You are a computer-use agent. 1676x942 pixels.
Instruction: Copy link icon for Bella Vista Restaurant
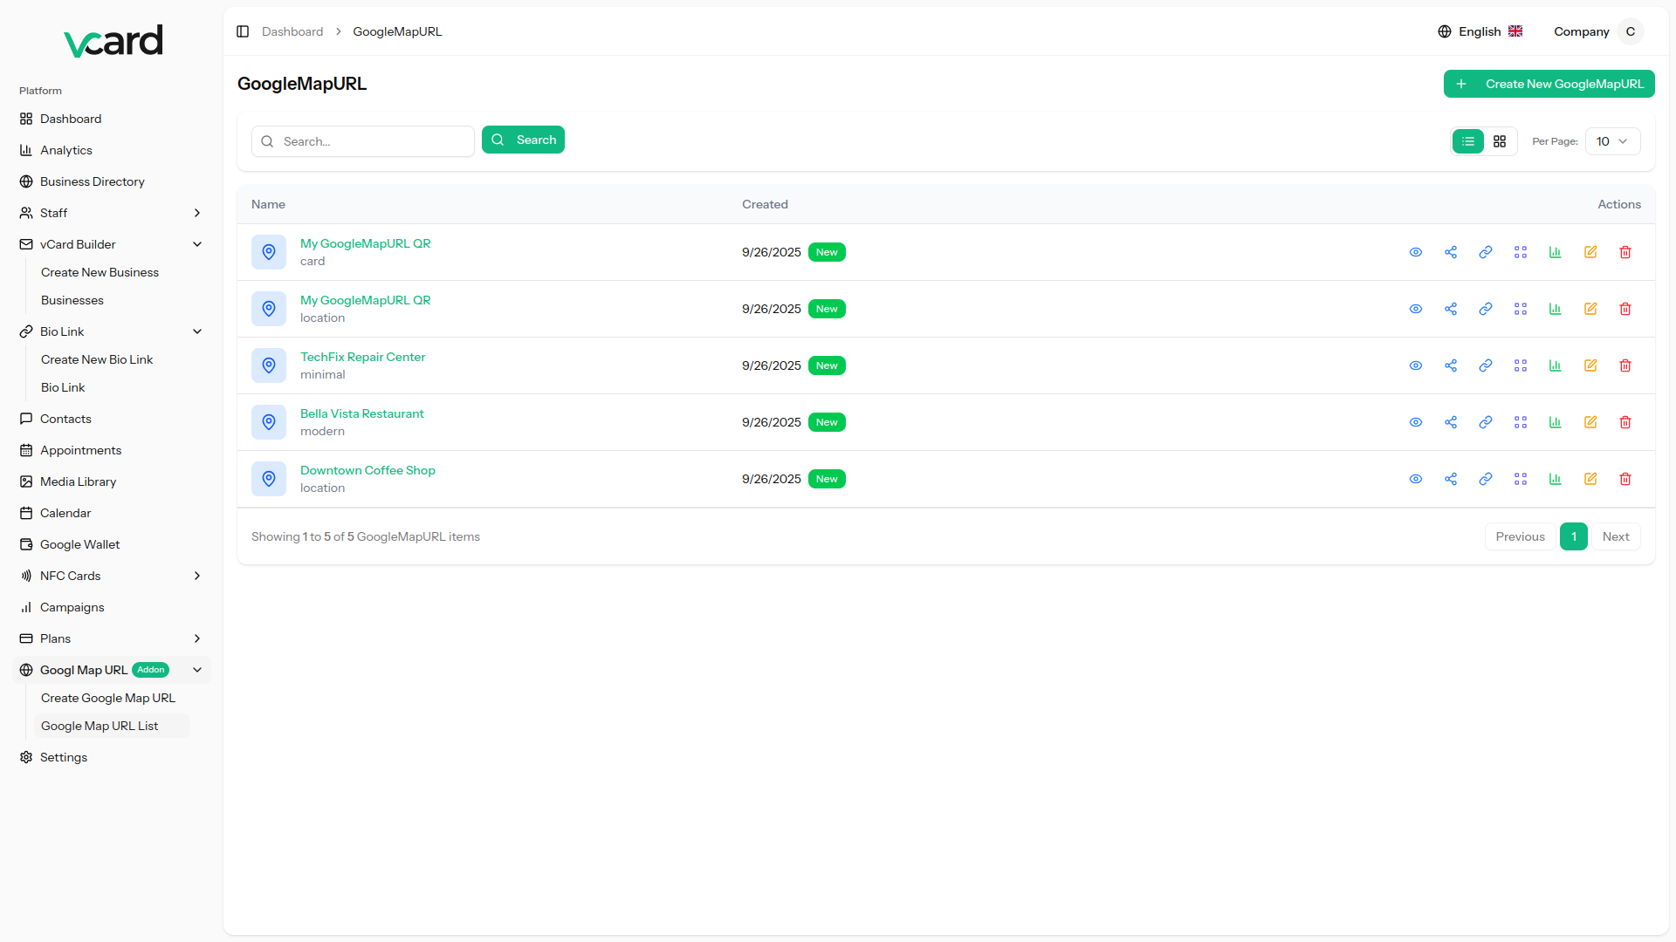(x=1486, y=422)
